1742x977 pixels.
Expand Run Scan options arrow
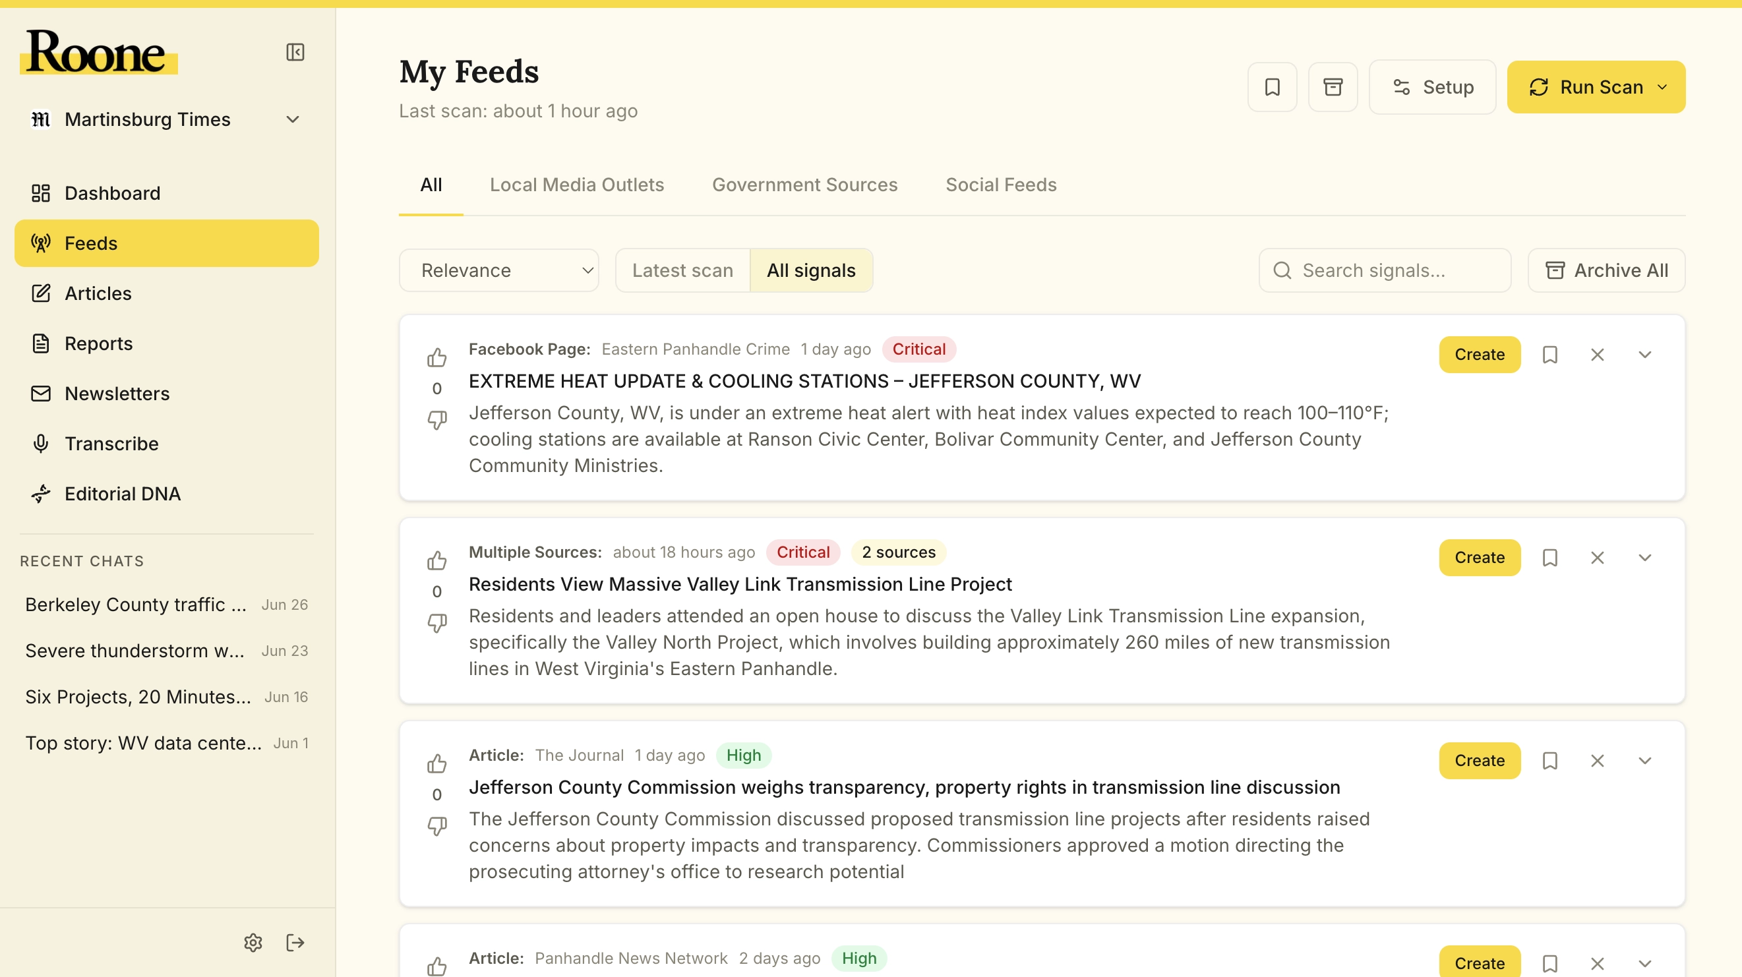1662,87
